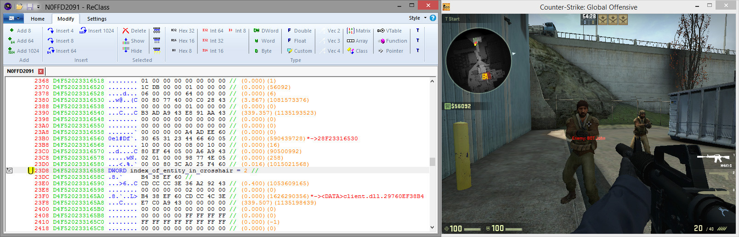Viewport: 739px width, 237px height.
Task: Select the index_of_entity_in_crosshair variable name
Action: click(181, 171)
